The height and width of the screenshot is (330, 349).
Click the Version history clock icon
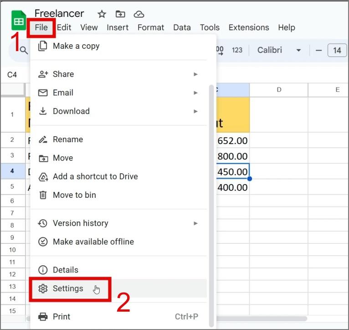pos(43,223)
